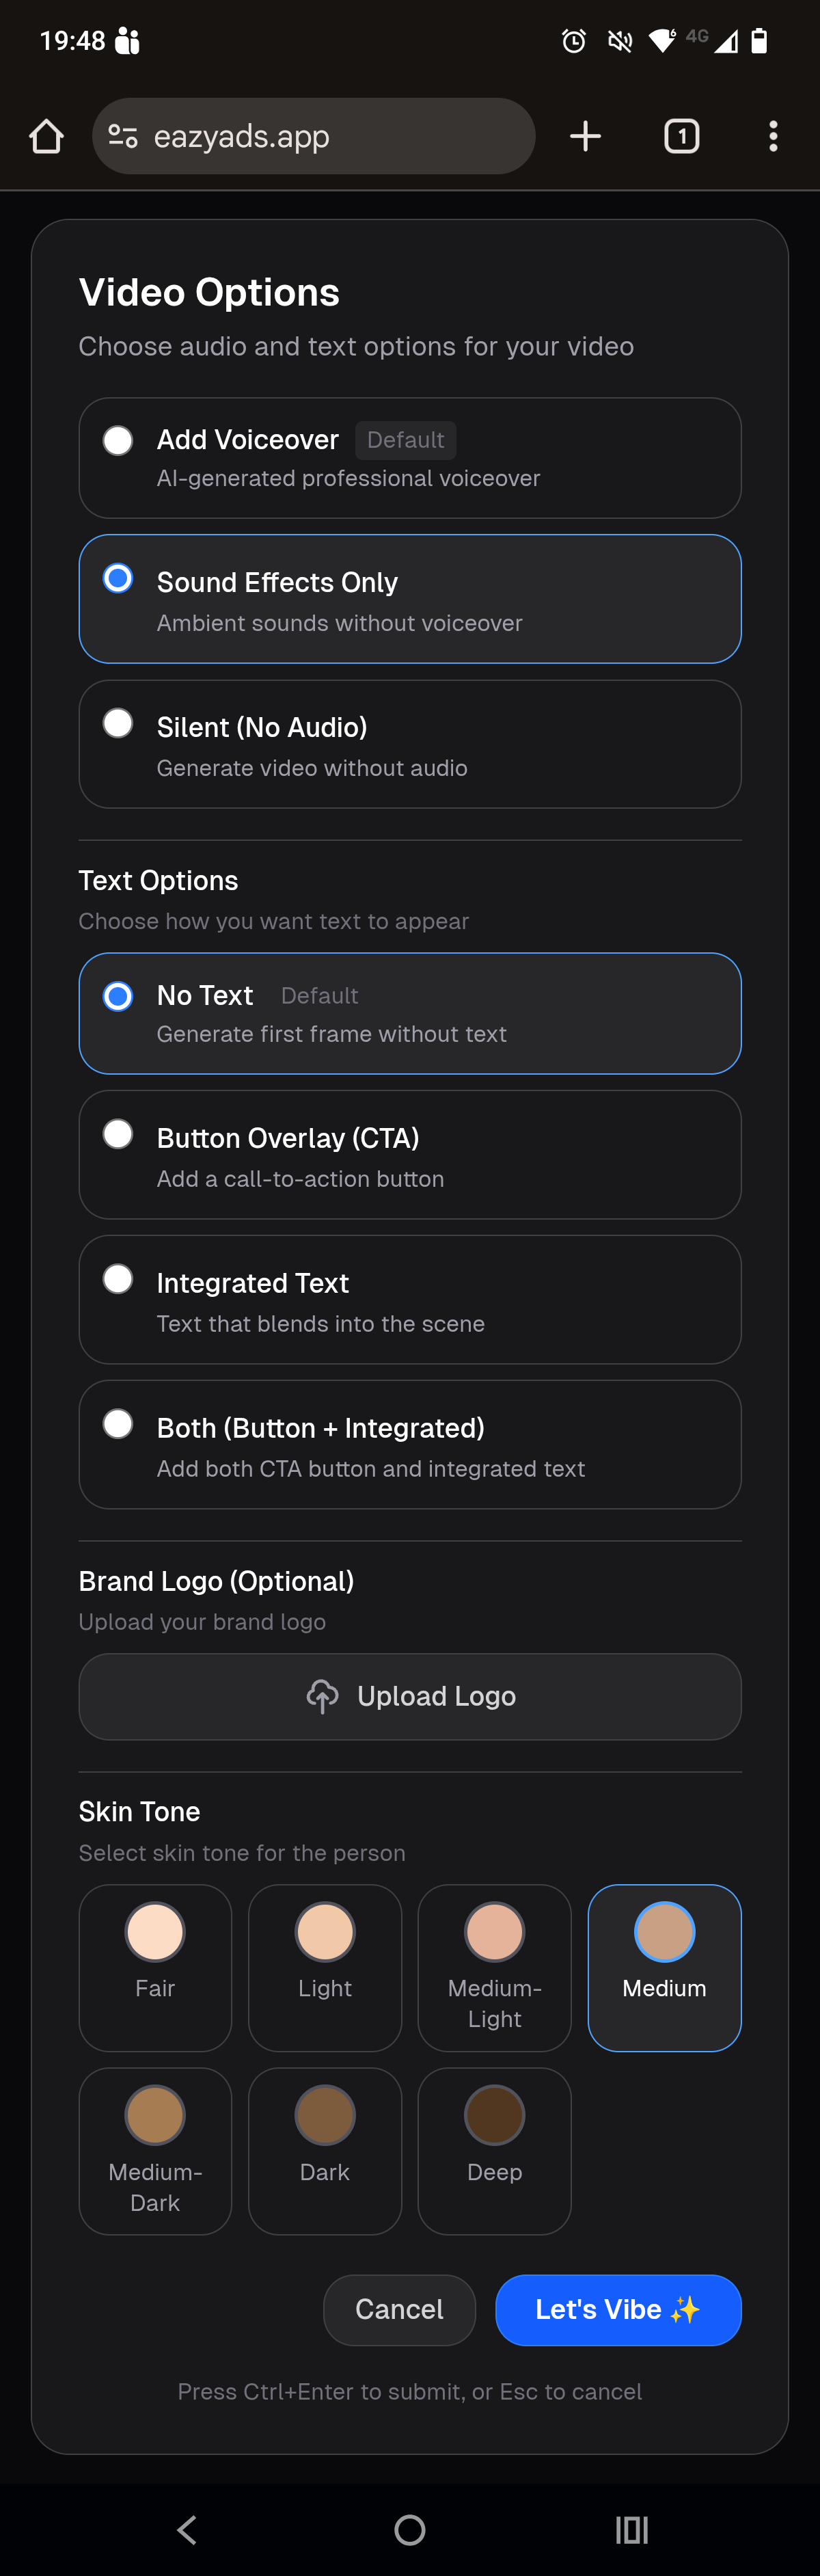This screenshot has height=2576, width=820.
Task: Tap the home icon in the browser toolbar
Action: (46, 136)
